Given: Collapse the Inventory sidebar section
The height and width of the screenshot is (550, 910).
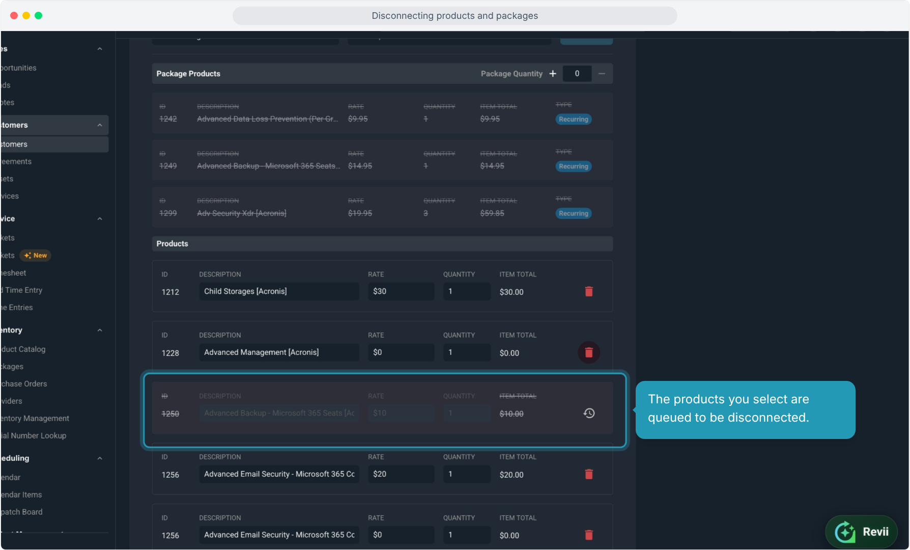Looking at the screenshot, I should click(100, 331).
